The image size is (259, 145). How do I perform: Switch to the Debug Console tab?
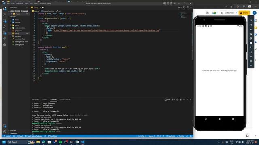[65, 99]
